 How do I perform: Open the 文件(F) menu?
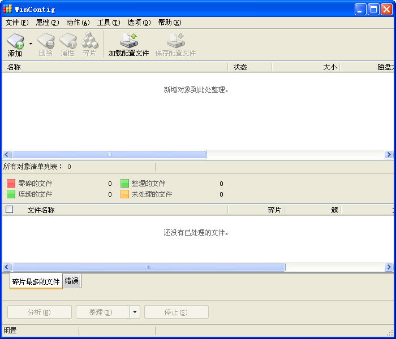pyautogui.click(x=17, y=23)
